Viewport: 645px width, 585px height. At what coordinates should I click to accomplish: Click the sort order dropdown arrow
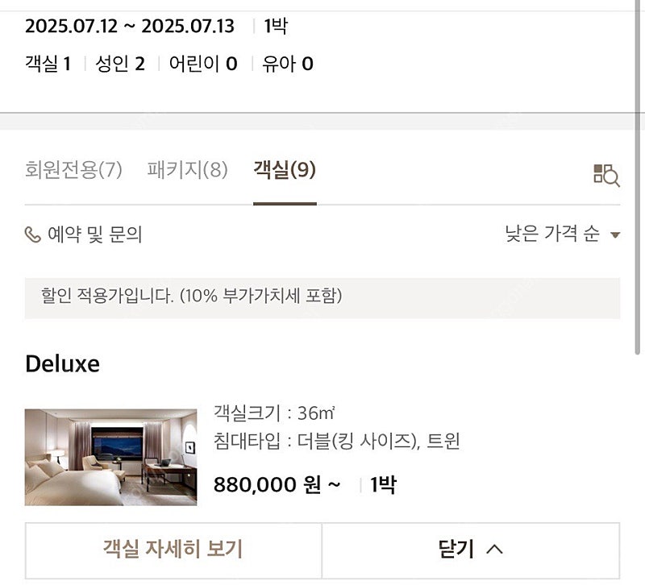point(615,234)
